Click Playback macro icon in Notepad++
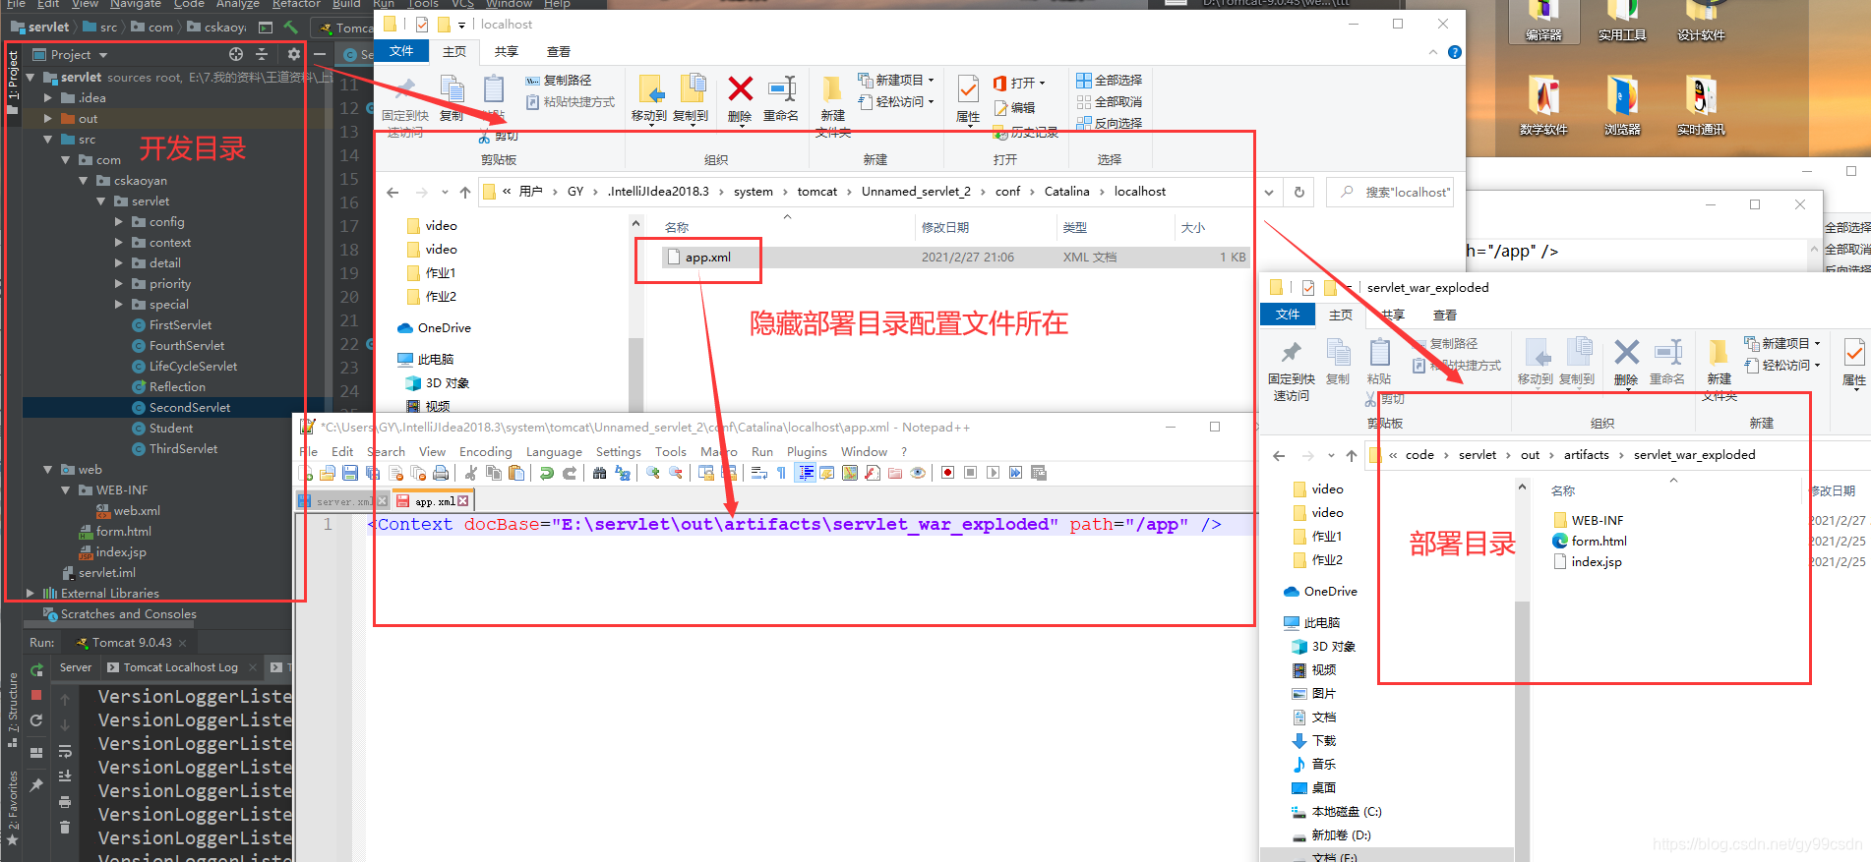This screenshot has width=1871, height=862. 993,473
